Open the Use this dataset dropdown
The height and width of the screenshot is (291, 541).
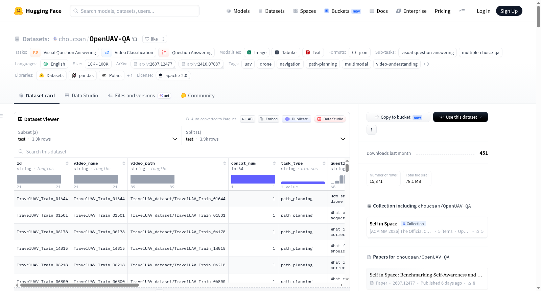461,117
